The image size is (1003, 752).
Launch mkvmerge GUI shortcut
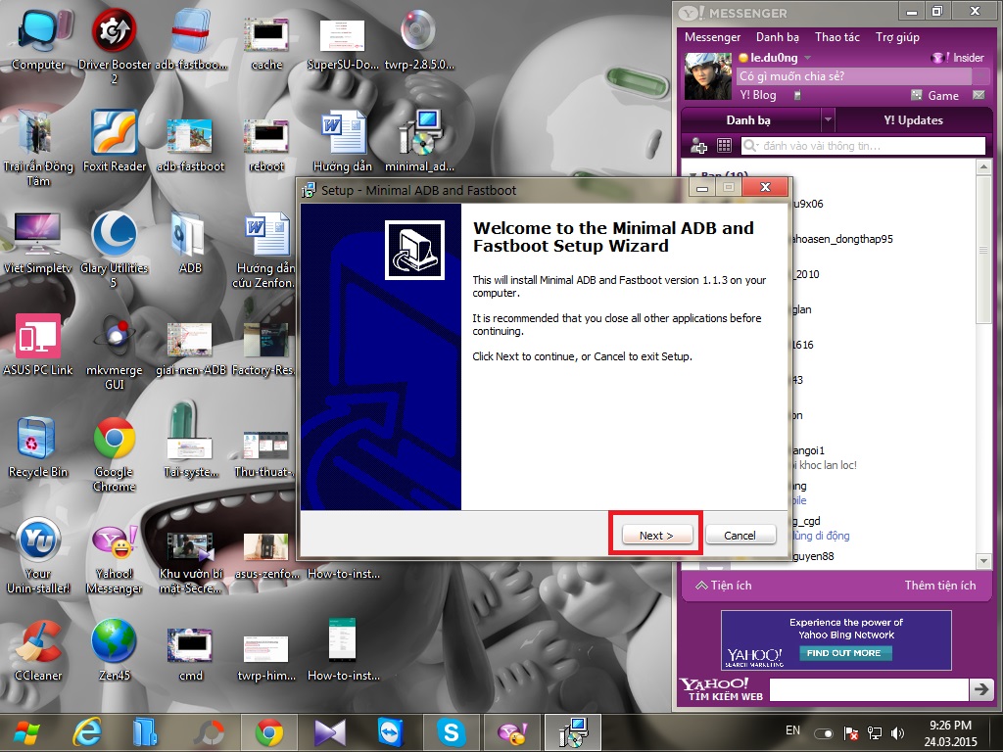[114, 352]
